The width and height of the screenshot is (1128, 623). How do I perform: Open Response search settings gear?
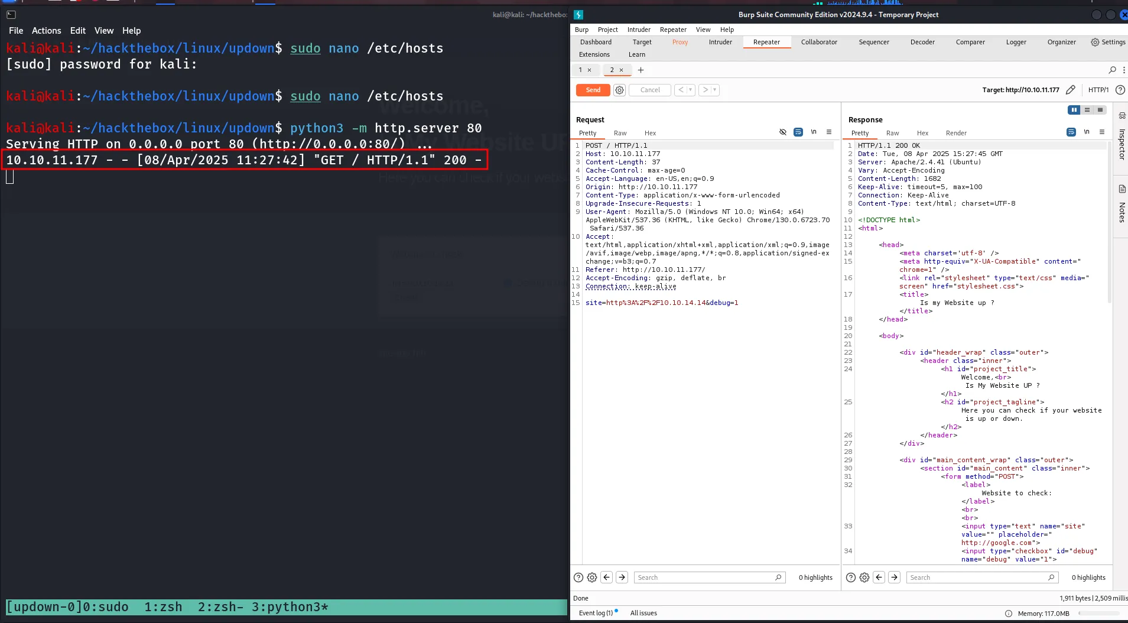[x=864, y=577]
